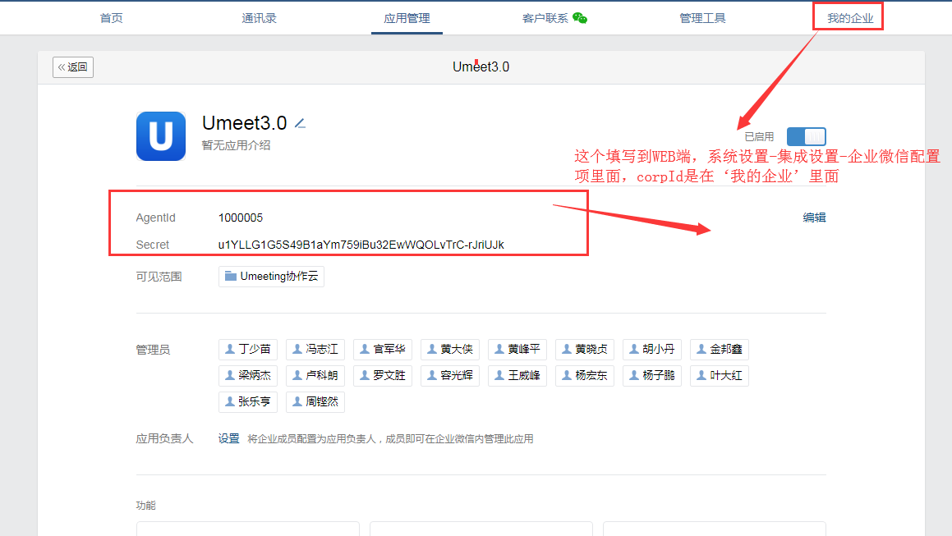Click the person icon on 金邦鑫 tag
The height and width of the screenshot is (536, 952).
701,349
